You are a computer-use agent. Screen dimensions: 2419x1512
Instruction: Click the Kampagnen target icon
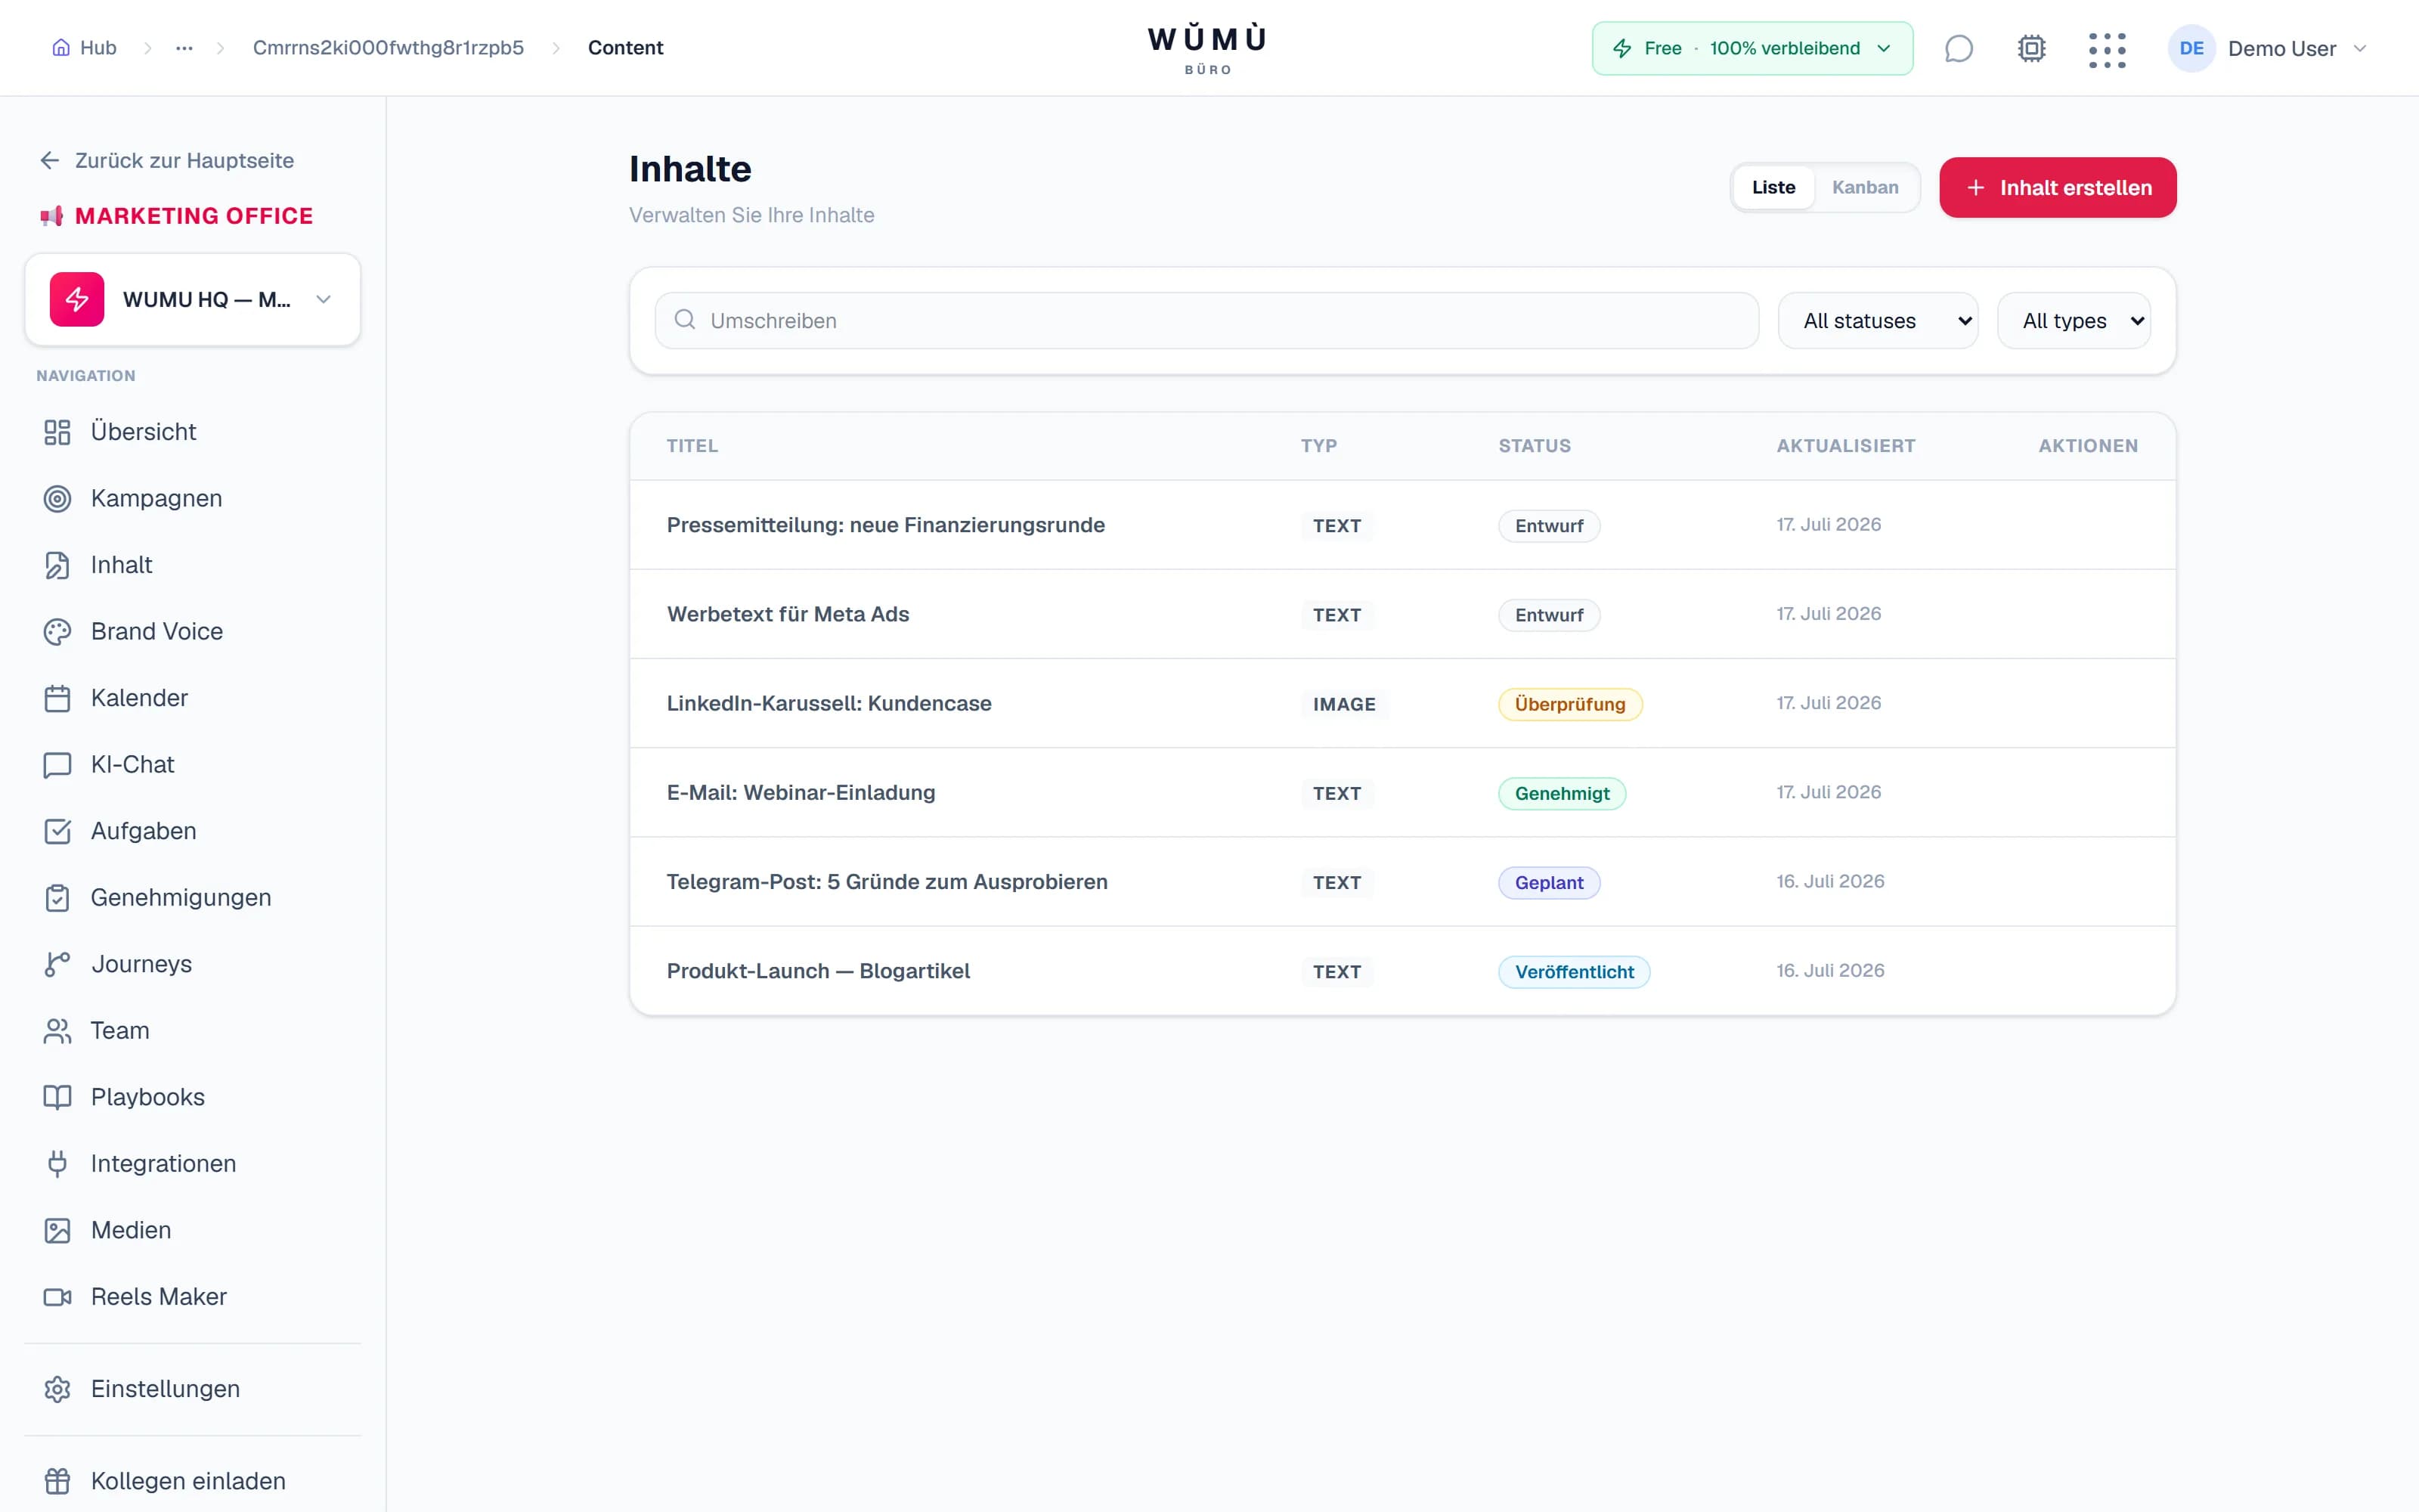(57, 498)
